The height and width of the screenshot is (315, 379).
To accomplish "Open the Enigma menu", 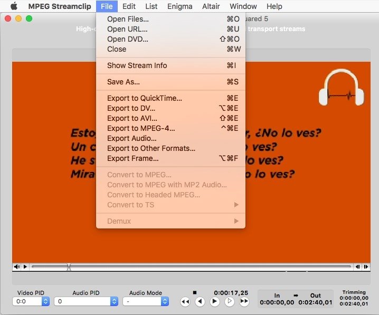I will tap(180, 6).
